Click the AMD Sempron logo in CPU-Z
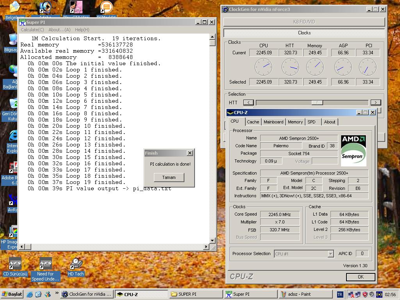Image resolution: width=400 pixels, height=300 pixels. click(x=354, y=151)
